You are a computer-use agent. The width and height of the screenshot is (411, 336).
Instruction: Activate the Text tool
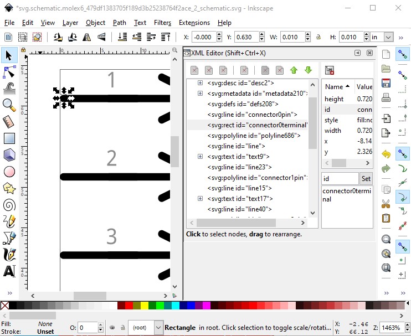pyautogui.click(x=9, y=271)
